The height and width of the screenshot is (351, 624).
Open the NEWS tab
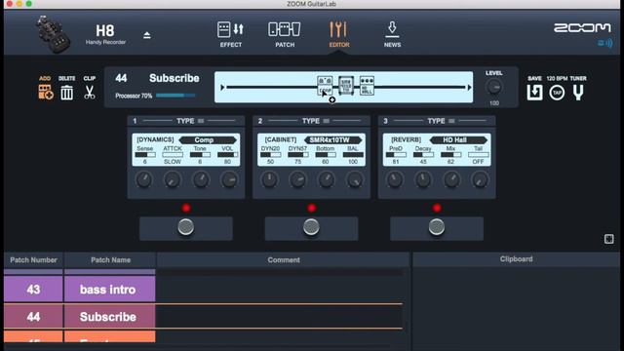pos(392,34)
